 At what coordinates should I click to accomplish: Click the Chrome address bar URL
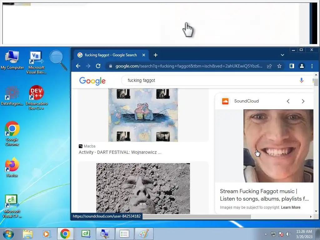click(x=189, y=66)
